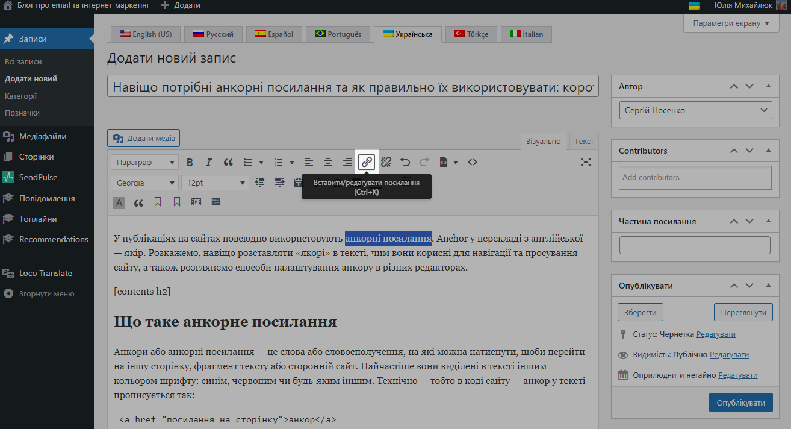The image size is (791, 429).
Task: Insert a bulleted list
Action: 247,162
